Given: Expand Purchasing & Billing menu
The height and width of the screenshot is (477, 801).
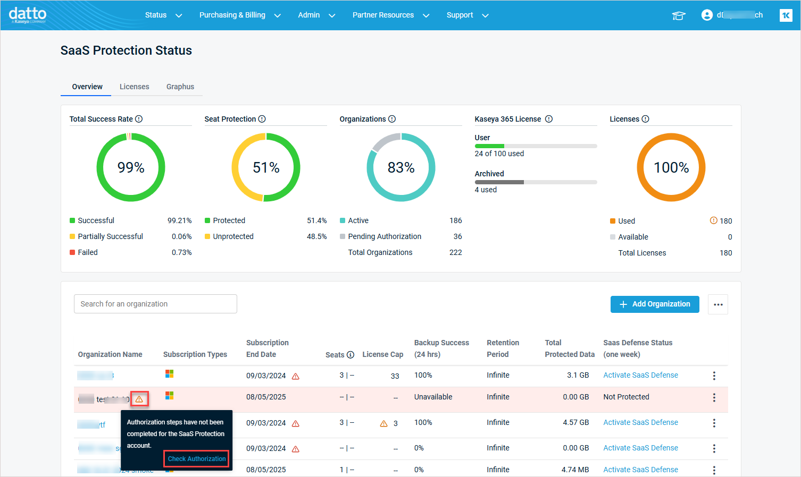Looking at the screenshot, I should (x=240, y=15).
